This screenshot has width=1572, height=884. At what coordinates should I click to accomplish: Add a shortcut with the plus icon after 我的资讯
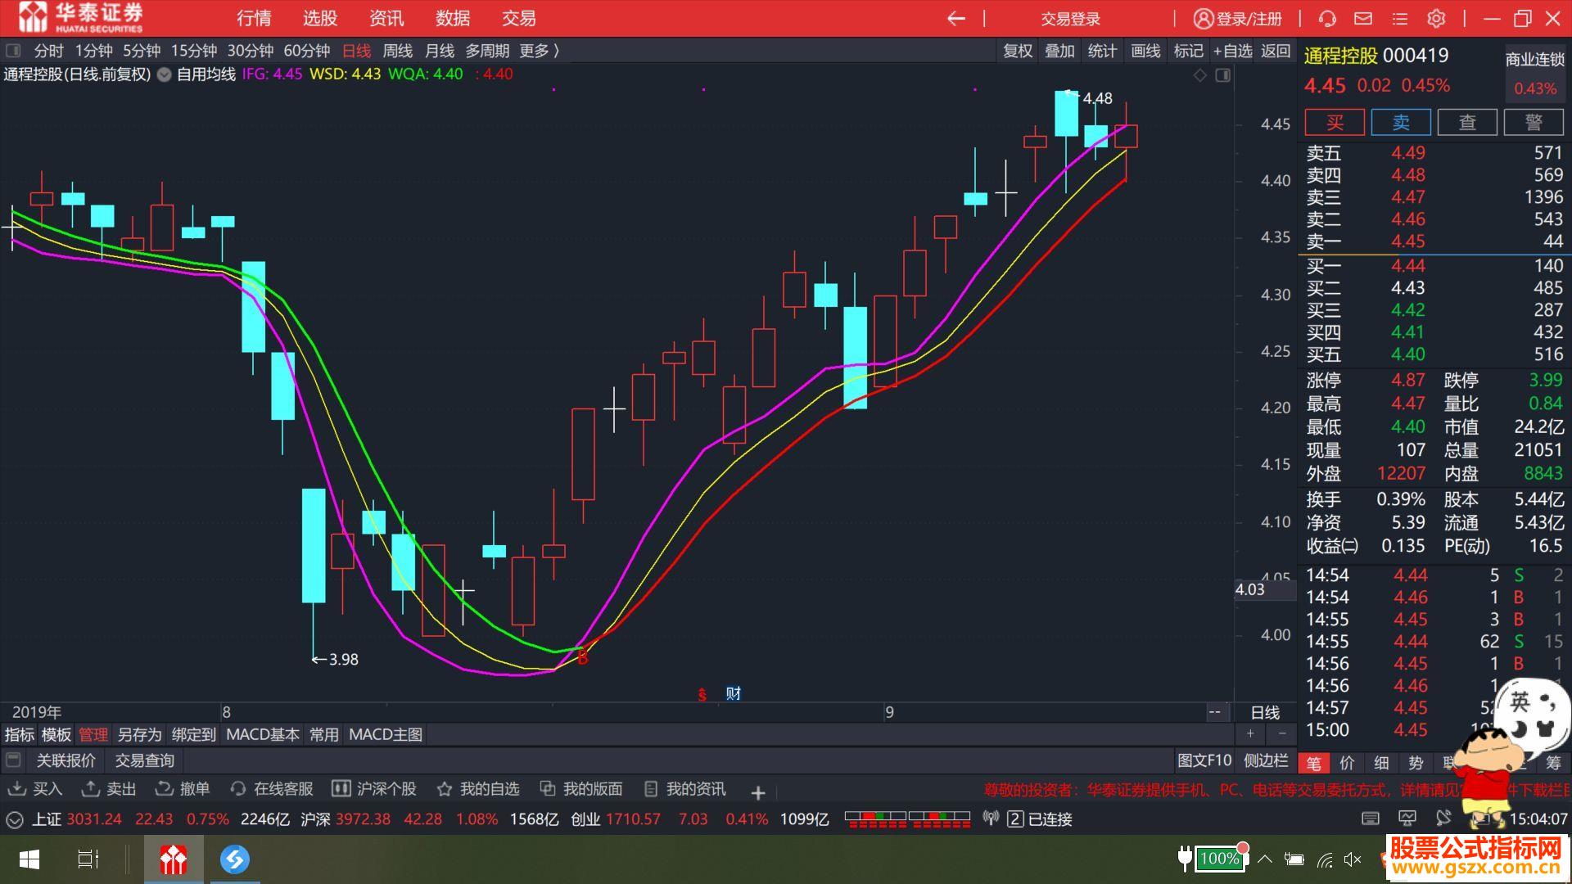[x=758, y=792]
